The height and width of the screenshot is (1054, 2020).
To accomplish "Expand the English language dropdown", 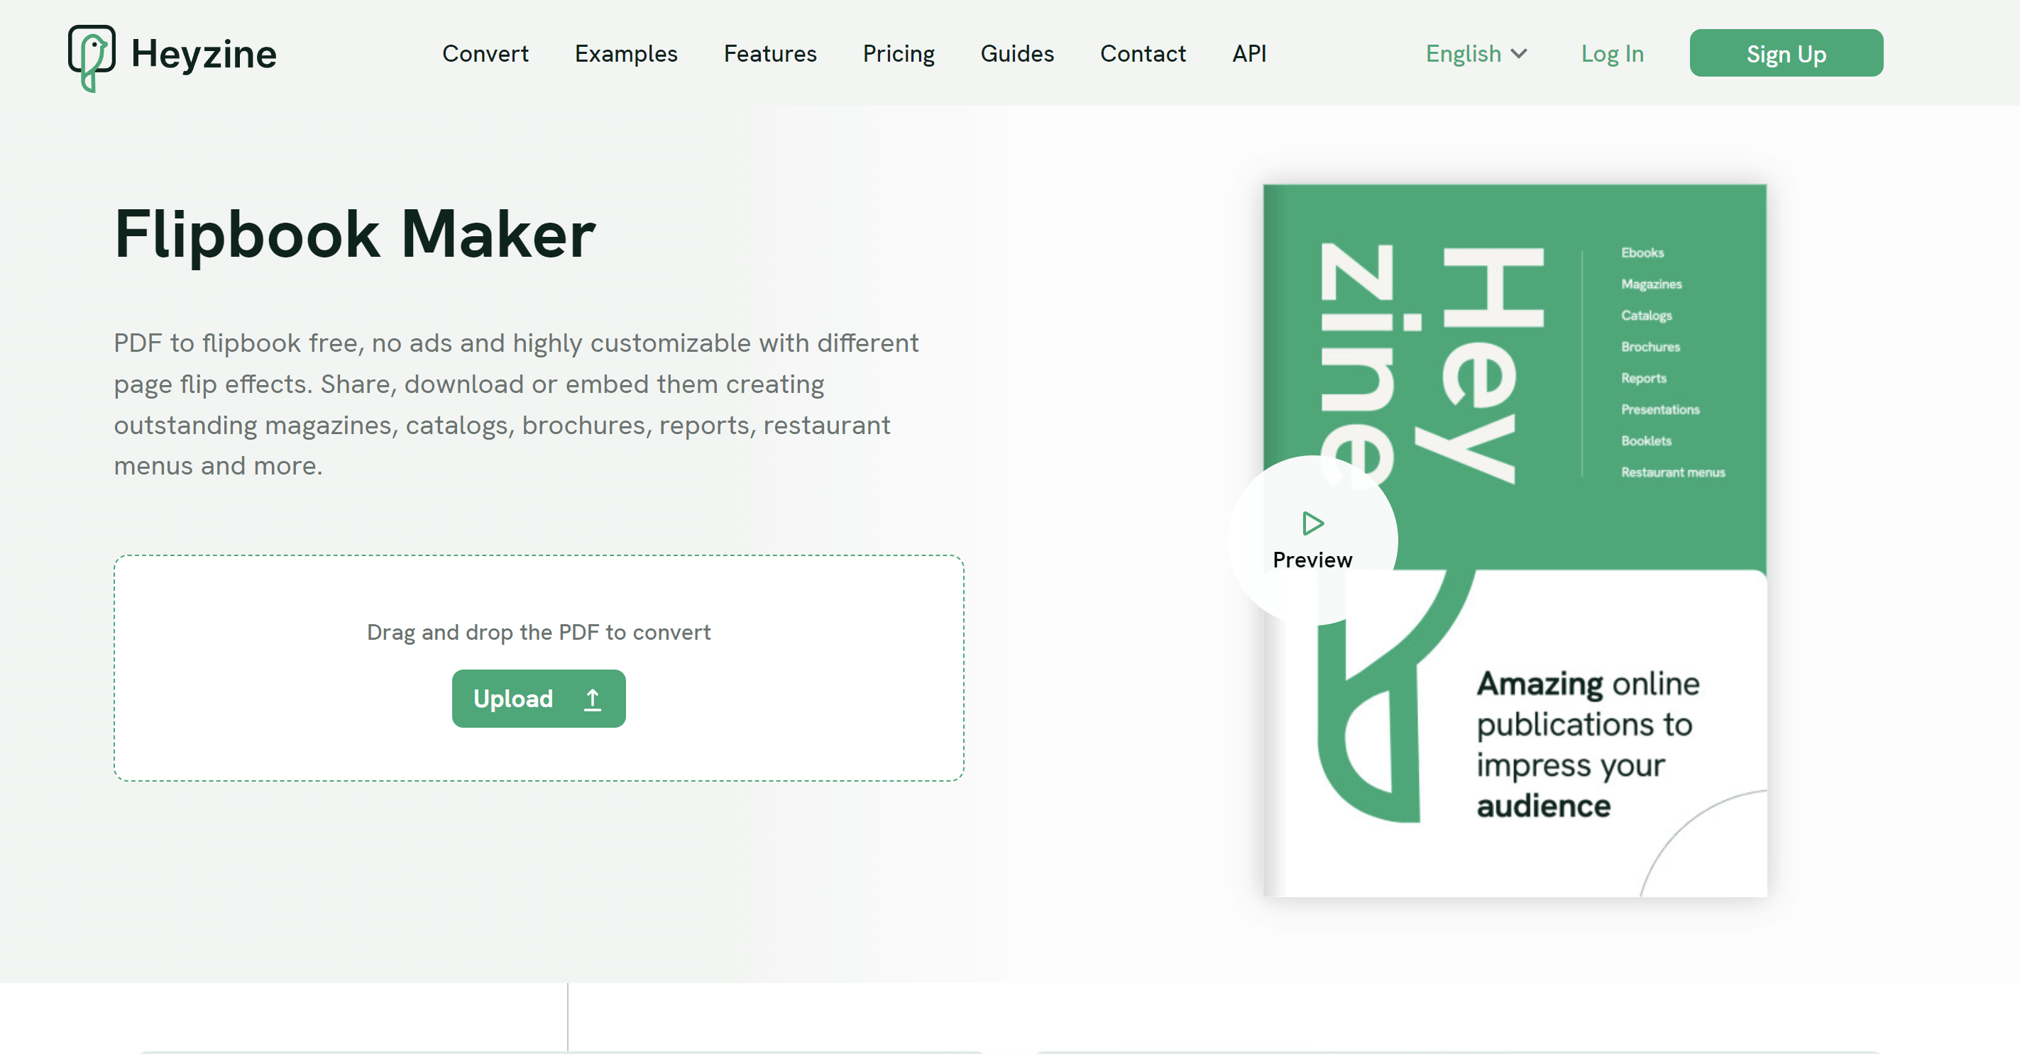I will point(1472,52).
